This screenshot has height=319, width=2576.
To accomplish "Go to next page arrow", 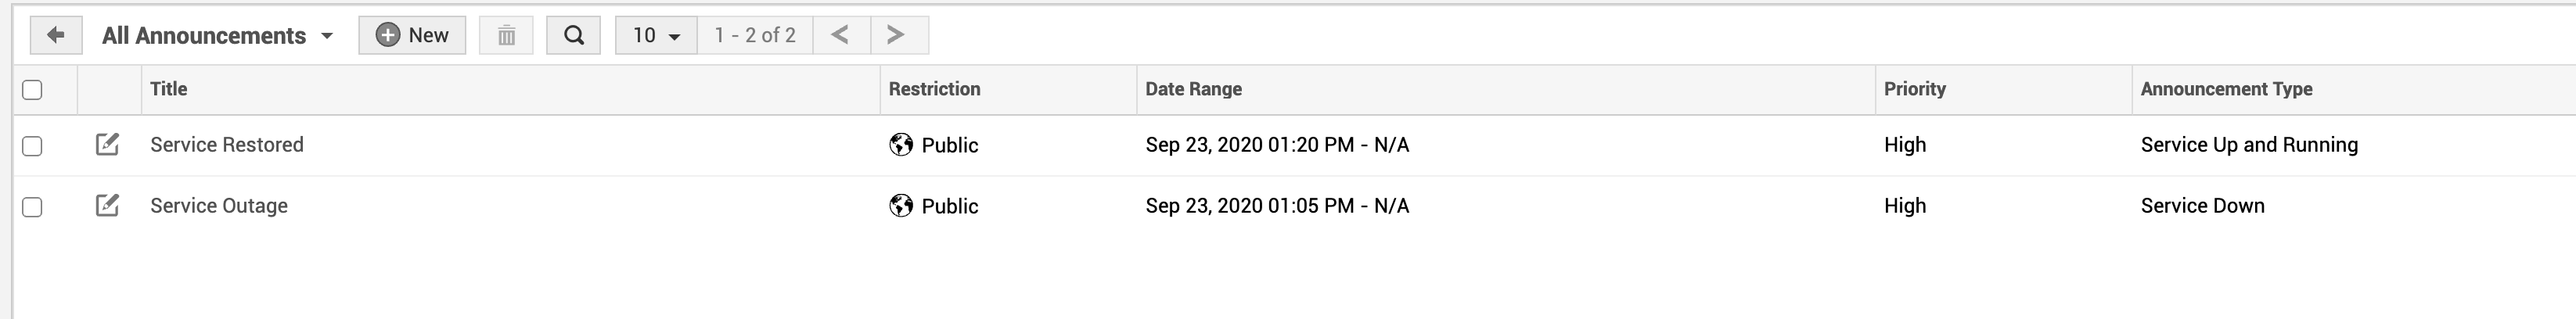I will click(x=896, y=35).
